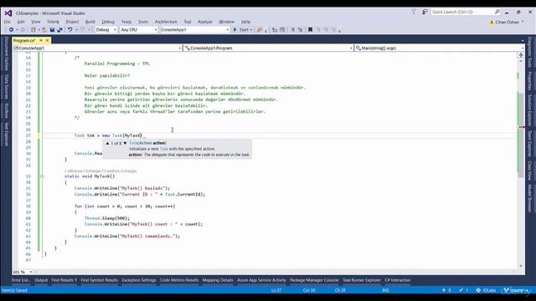Open the Toolbox side panel tab
536x301 pixels.
click(6, 110)
